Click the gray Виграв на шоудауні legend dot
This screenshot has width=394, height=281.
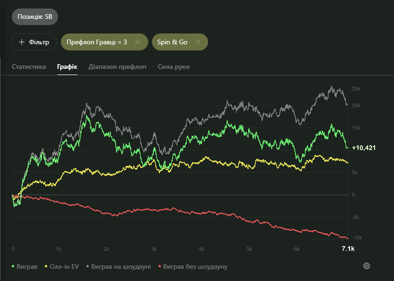pos(87,266)
